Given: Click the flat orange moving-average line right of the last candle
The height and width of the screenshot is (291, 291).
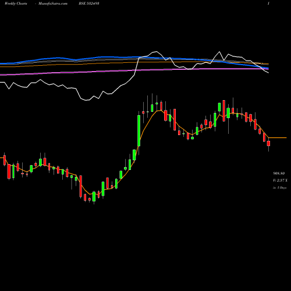Looking at the screenshot, I should pyautogui.click(x=278, y=138).
